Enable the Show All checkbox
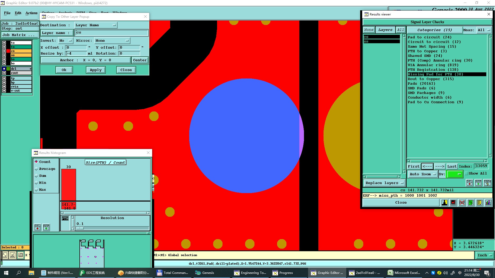Screen dimensions: 495x278 (466, 173)
